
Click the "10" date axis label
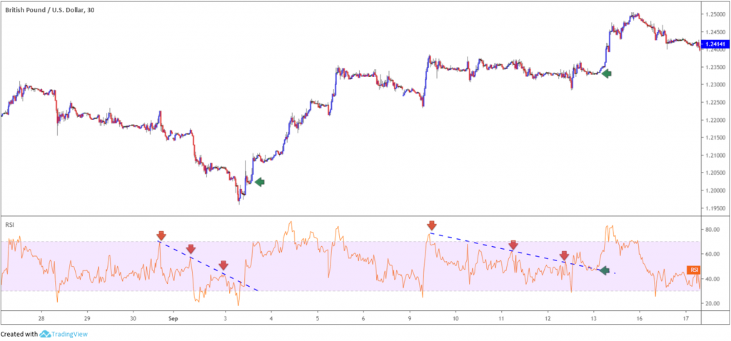click(x=455, y=319)
